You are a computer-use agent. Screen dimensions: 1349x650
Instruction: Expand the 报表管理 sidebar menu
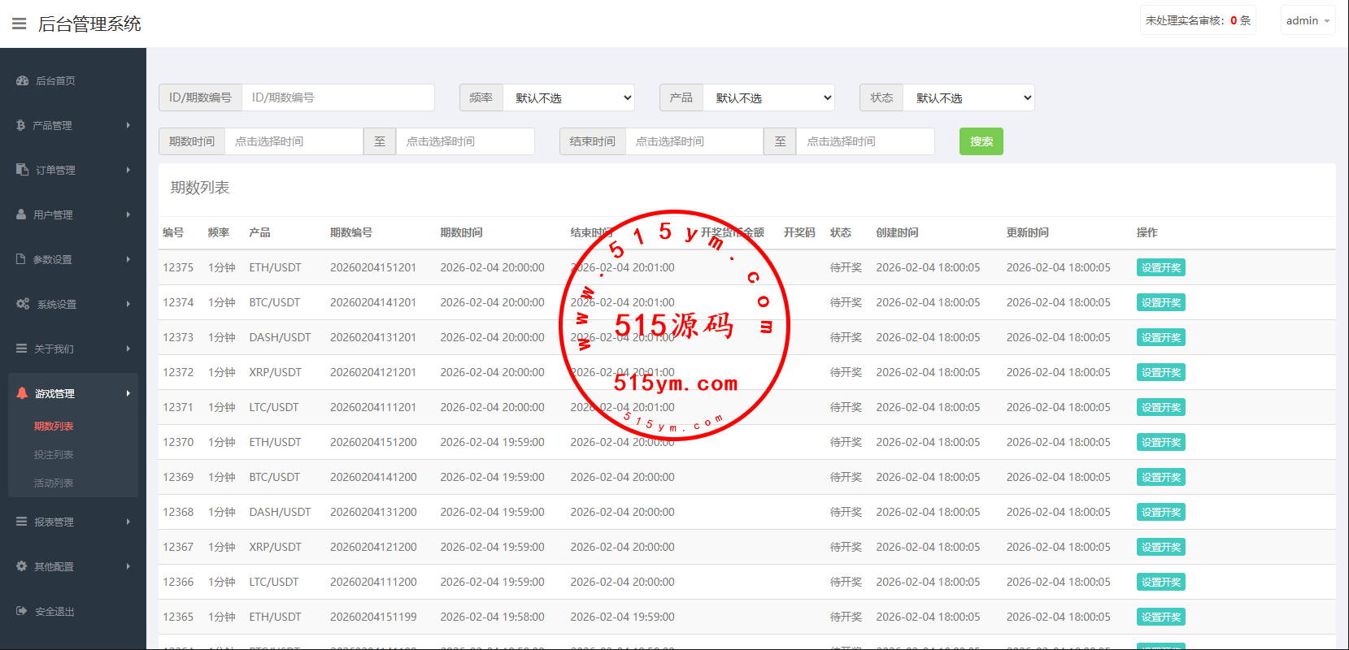pos(73,522)
